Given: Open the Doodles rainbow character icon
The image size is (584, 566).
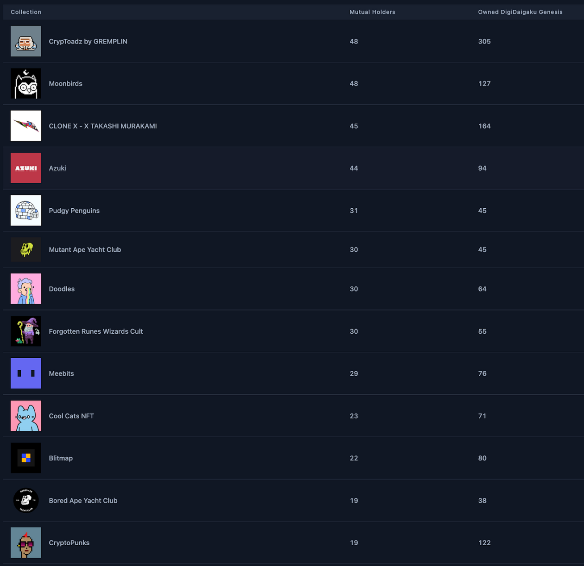Looking at the screenshot, I should [x=26, y=289].
